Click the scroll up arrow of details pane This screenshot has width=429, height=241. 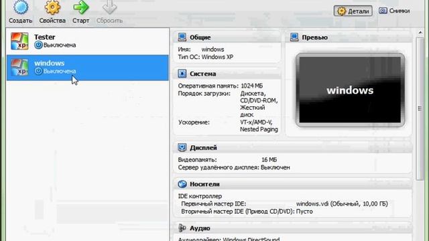tap(420, 33)
